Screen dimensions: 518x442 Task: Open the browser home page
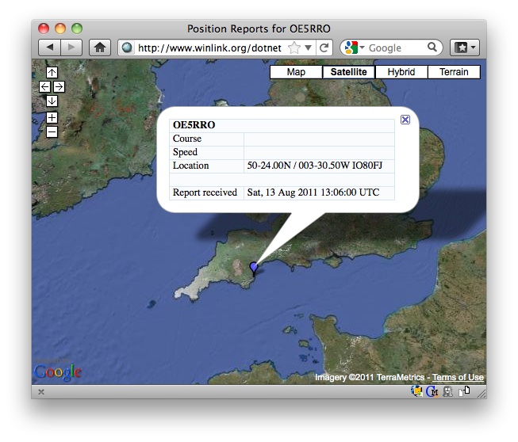tap(100, 48)
